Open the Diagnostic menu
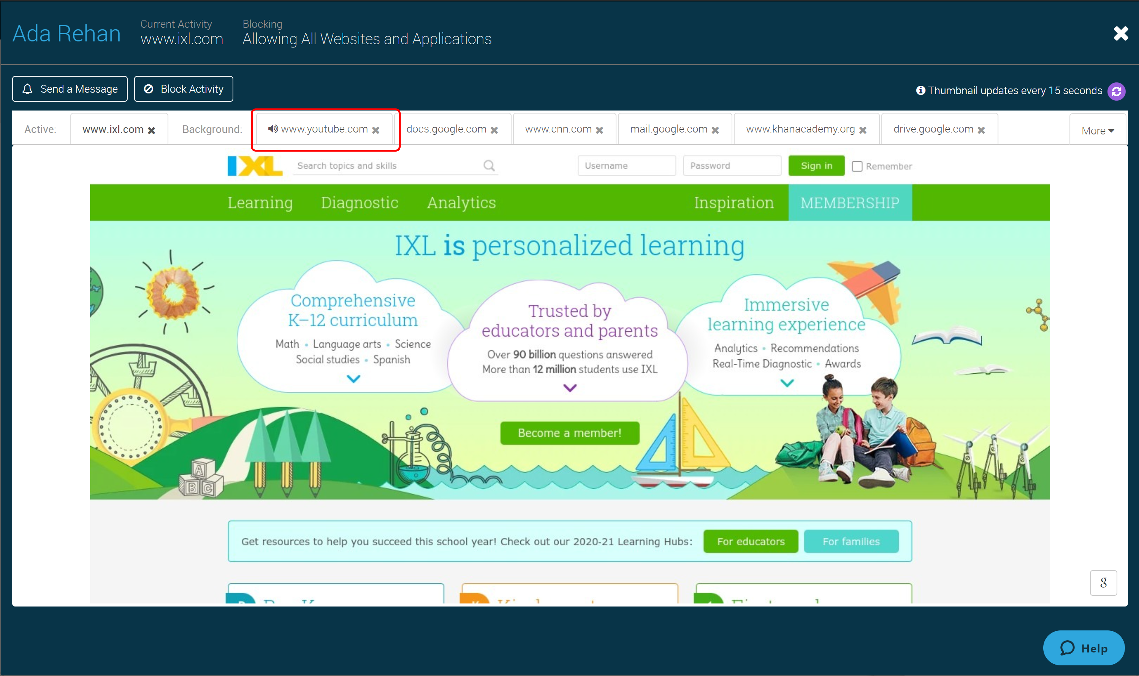This screenshot has height=676, width=1139. point(360,203)
